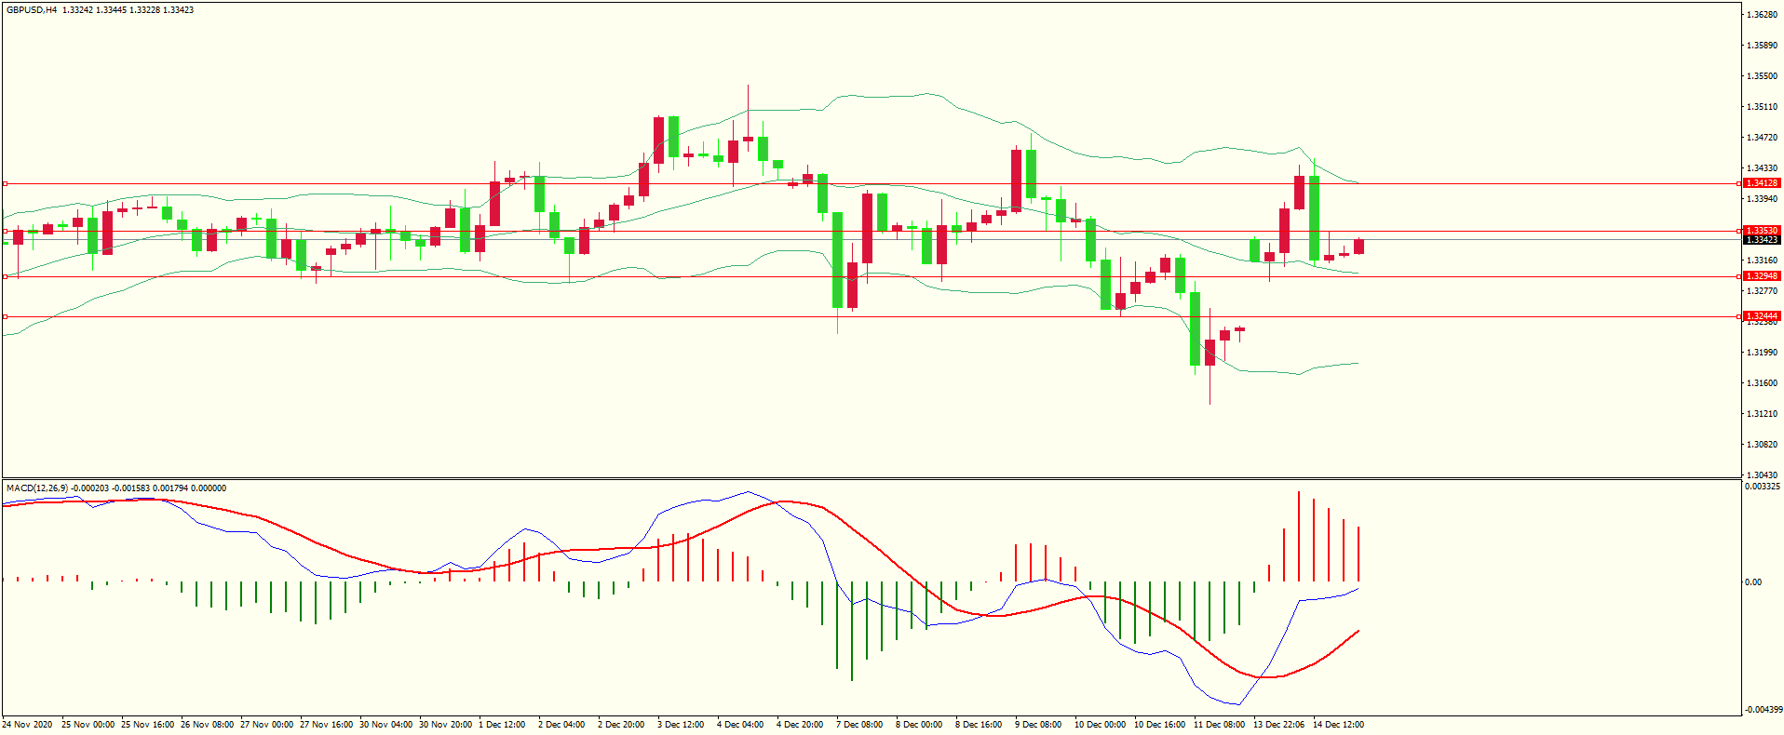This screenshot has width=1784, height=735.
Task: Click the 1.30430 price axis label
Action: pos(1762,475)
